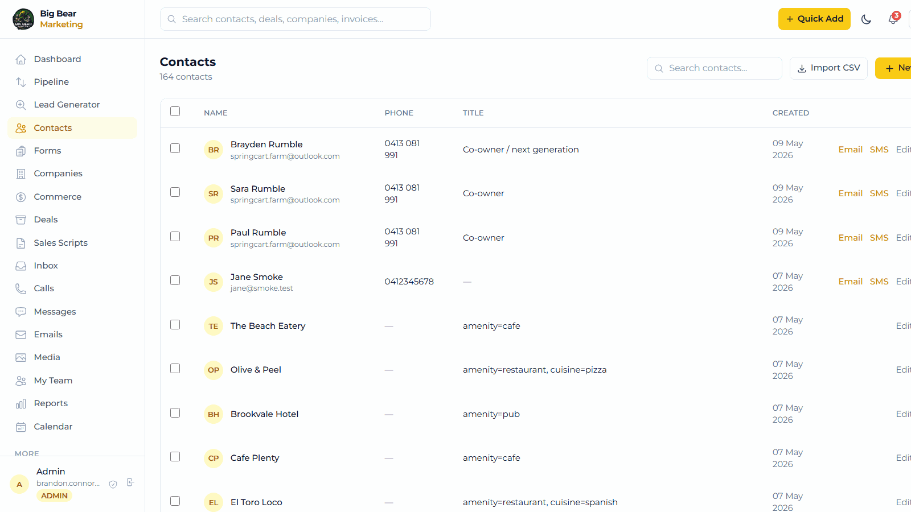911x512 pixels.
Task: Open the Emails page
Action: click(72, 335)
